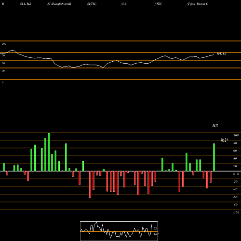Image resolution: width=241 pixels, height=241 pixels.
Task: Click the 30 level label on RSI axis
Action: (x=3, y=71)
